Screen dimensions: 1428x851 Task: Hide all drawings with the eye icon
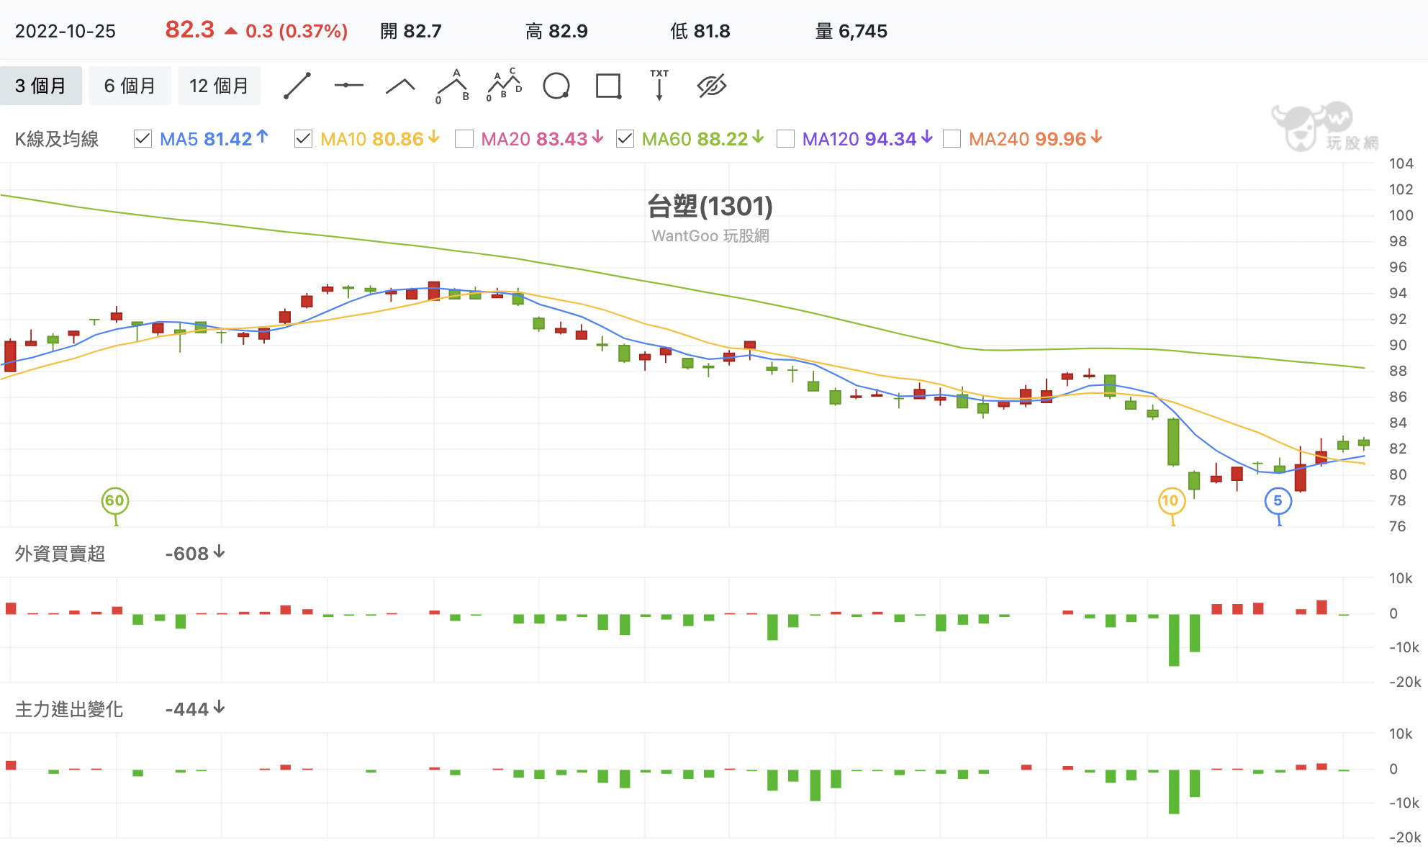(x=712, y=85)
